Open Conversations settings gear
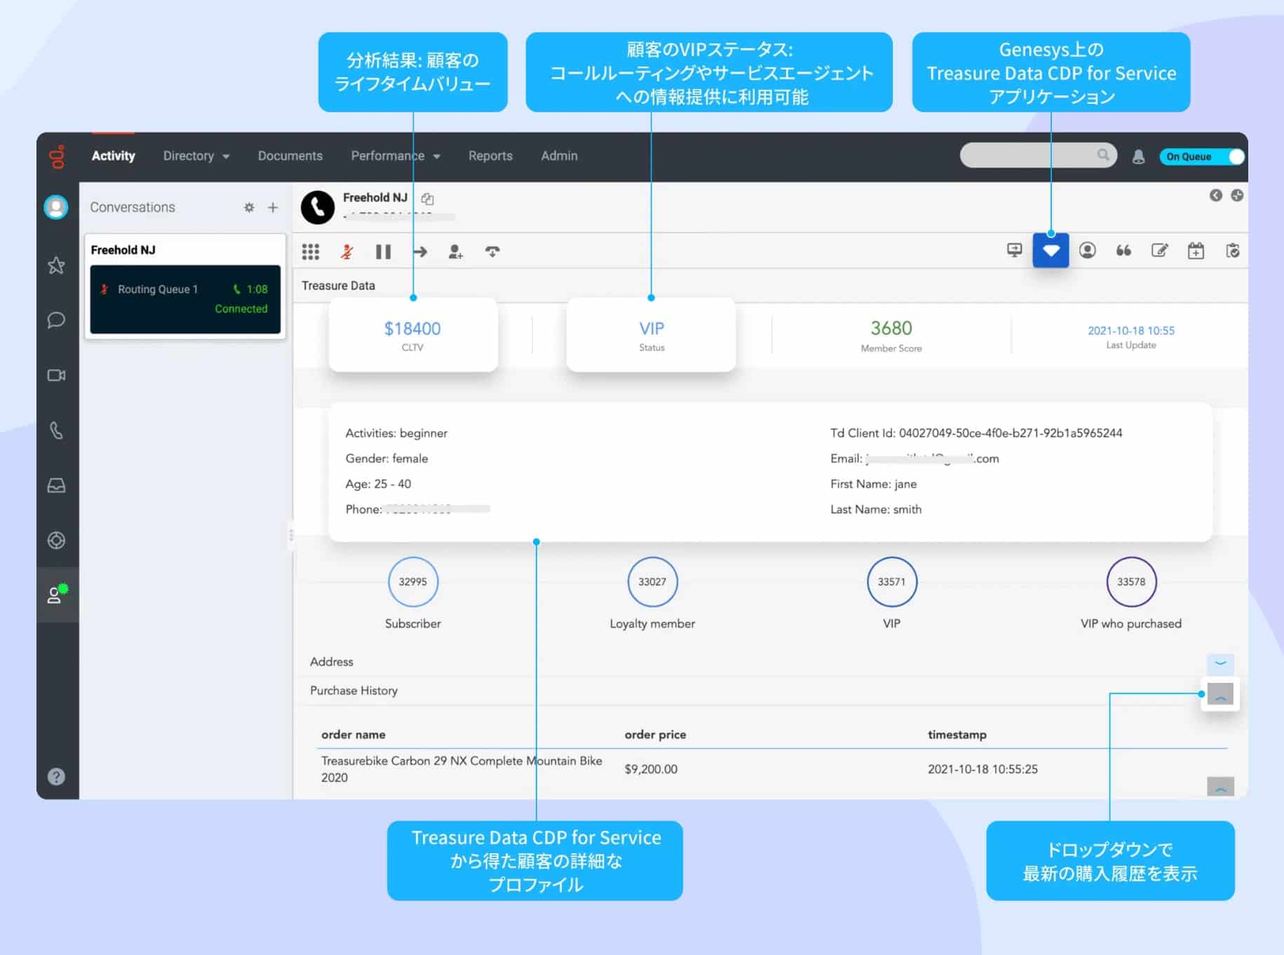The width and height of the screenshot is (1284, 955). [249, 207]
